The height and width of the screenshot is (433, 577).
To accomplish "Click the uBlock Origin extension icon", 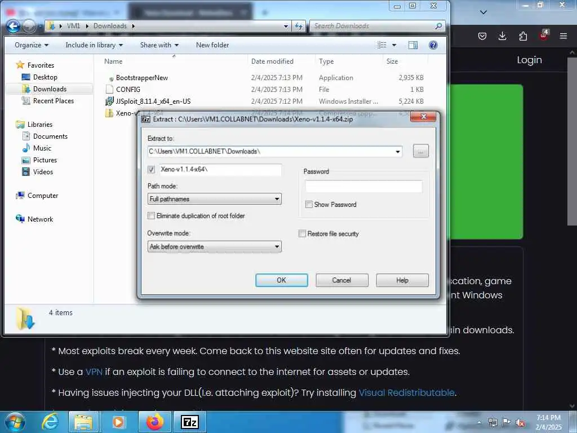I will click(544, 36).
